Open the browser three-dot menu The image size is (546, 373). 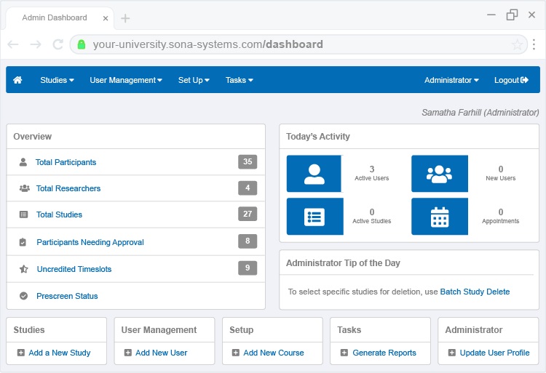(534, 44)
